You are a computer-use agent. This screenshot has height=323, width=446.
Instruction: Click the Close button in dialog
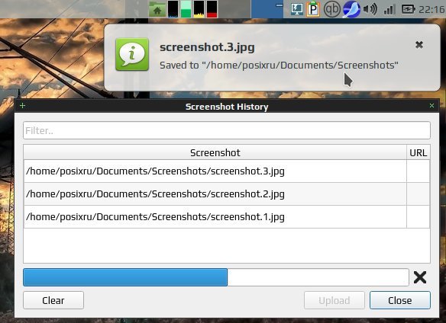[x=400, y=300]
